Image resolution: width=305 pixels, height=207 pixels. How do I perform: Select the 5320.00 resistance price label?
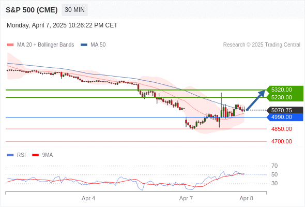(x=281, y=90)
